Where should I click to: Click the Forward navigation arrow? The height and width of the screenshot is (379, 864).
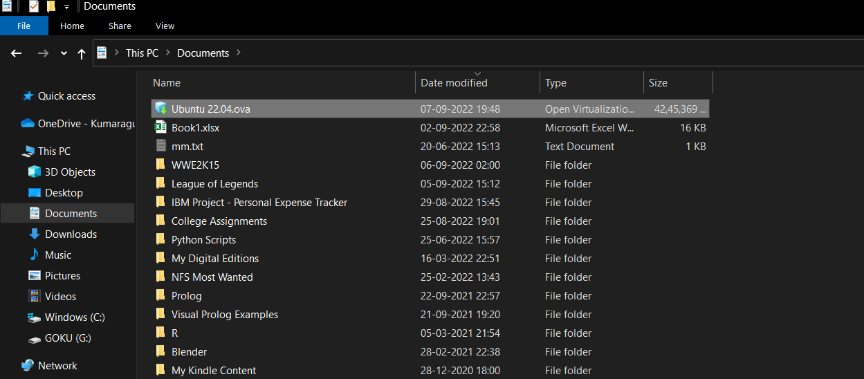click(x=43, y=53)
